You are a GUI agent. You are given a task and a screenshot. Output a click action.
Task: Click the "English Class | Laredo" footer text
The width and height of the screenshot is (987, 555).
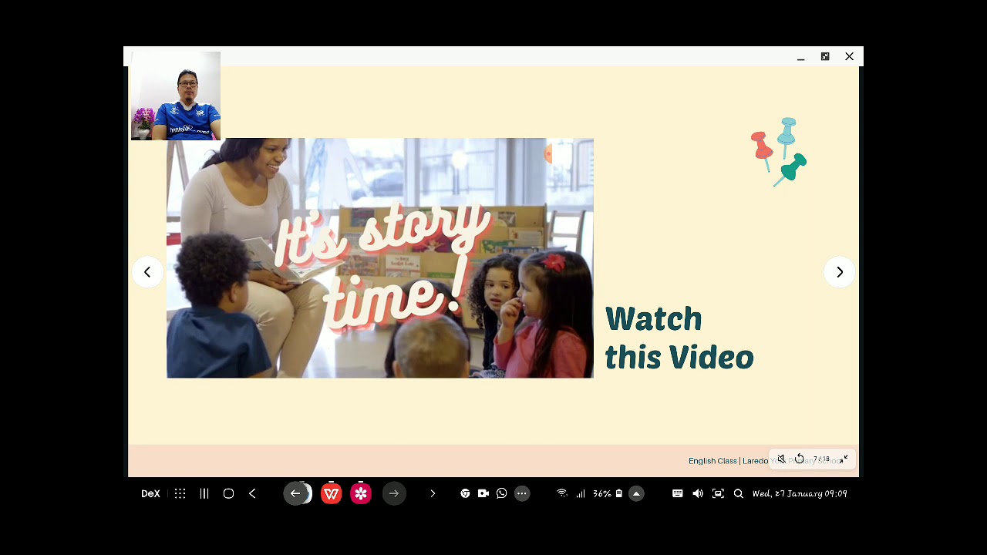(x=729, y=461)
